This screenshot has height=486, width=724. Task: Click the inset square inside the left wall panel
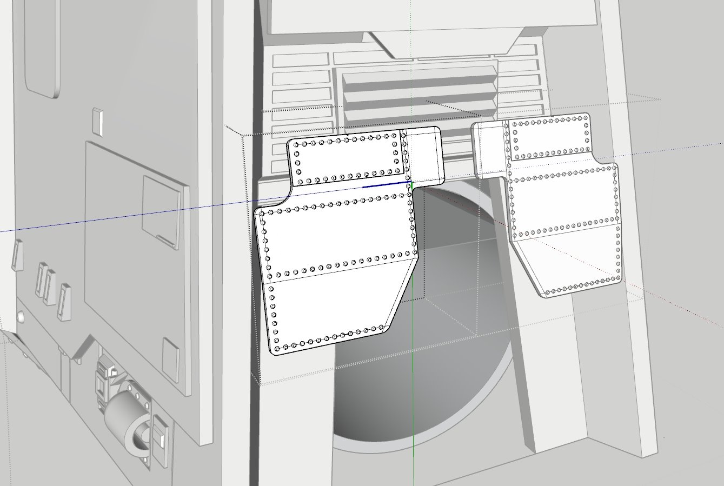161,212
